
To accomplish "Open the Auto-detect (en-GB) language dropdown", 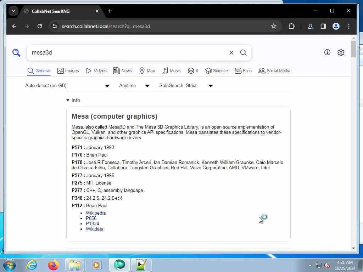I will point(67,86).
